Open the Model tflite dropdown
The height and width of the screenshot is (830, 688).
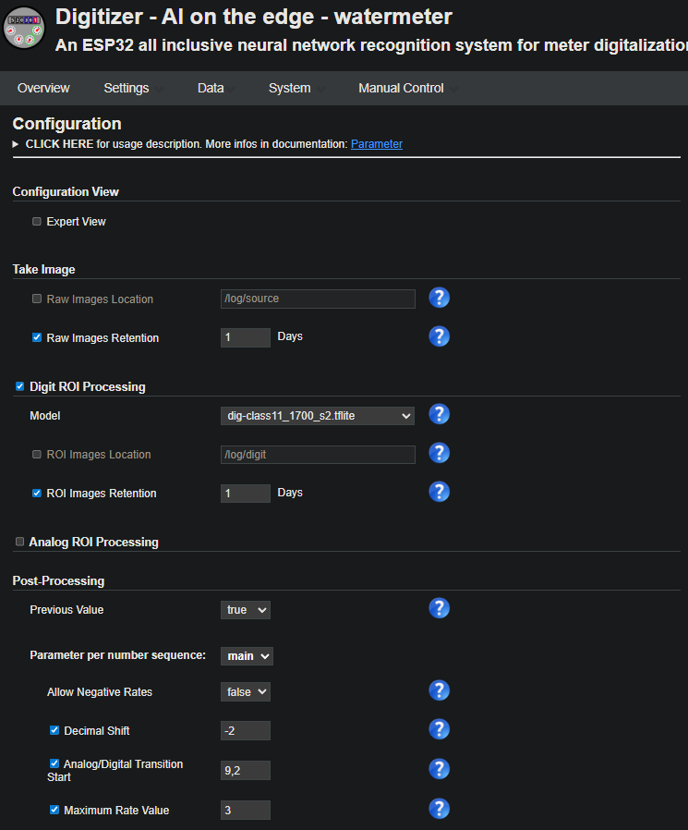point(317,416)
